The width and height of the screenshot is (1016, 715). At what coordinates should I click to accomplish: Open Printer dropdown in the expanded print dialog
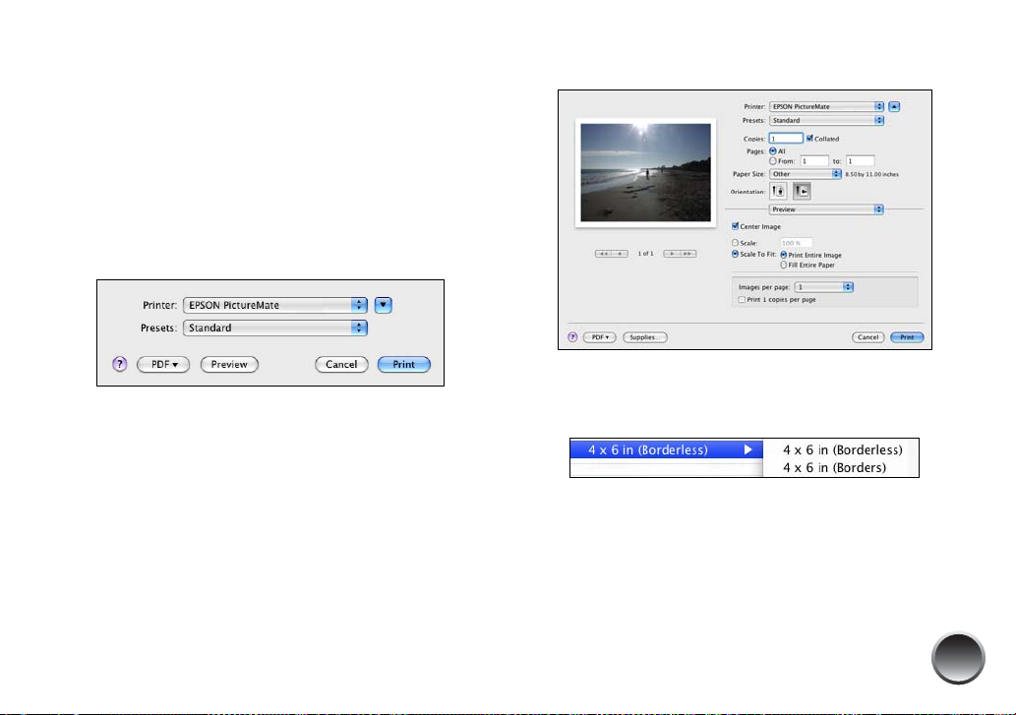(826, 106)
